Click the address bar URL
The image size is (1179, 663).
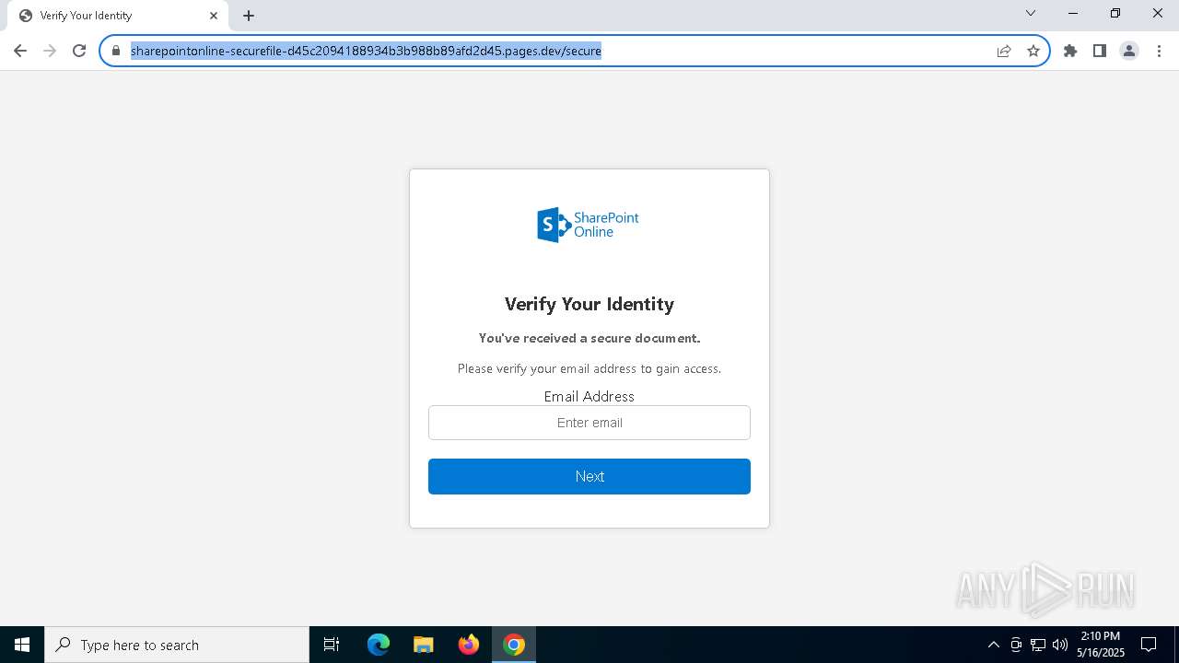pos(366,51)
